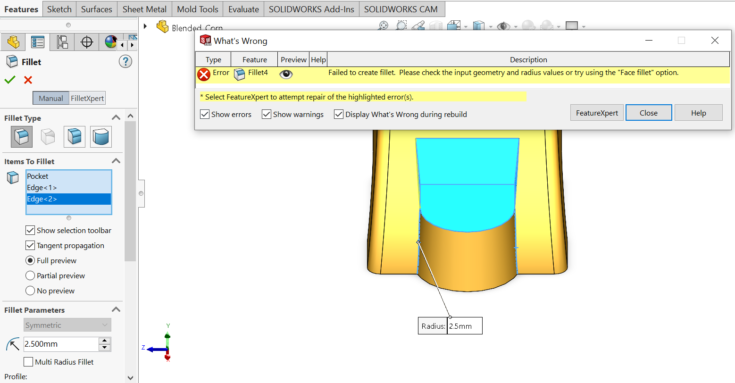The height and width of the screenshot is (383, 735).
Task: Uncheck the Tangent propagation checkbox
Action: 30,245
